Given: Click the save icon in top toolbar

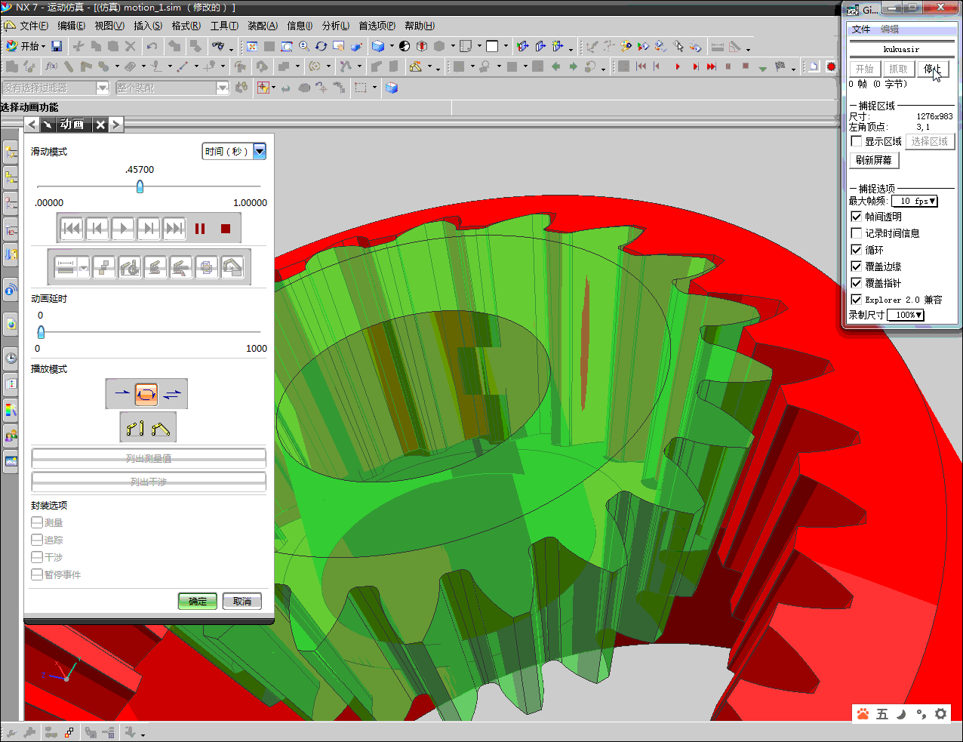Looking at the screenshot, I should pyautogui.click(x=57, y=46).
